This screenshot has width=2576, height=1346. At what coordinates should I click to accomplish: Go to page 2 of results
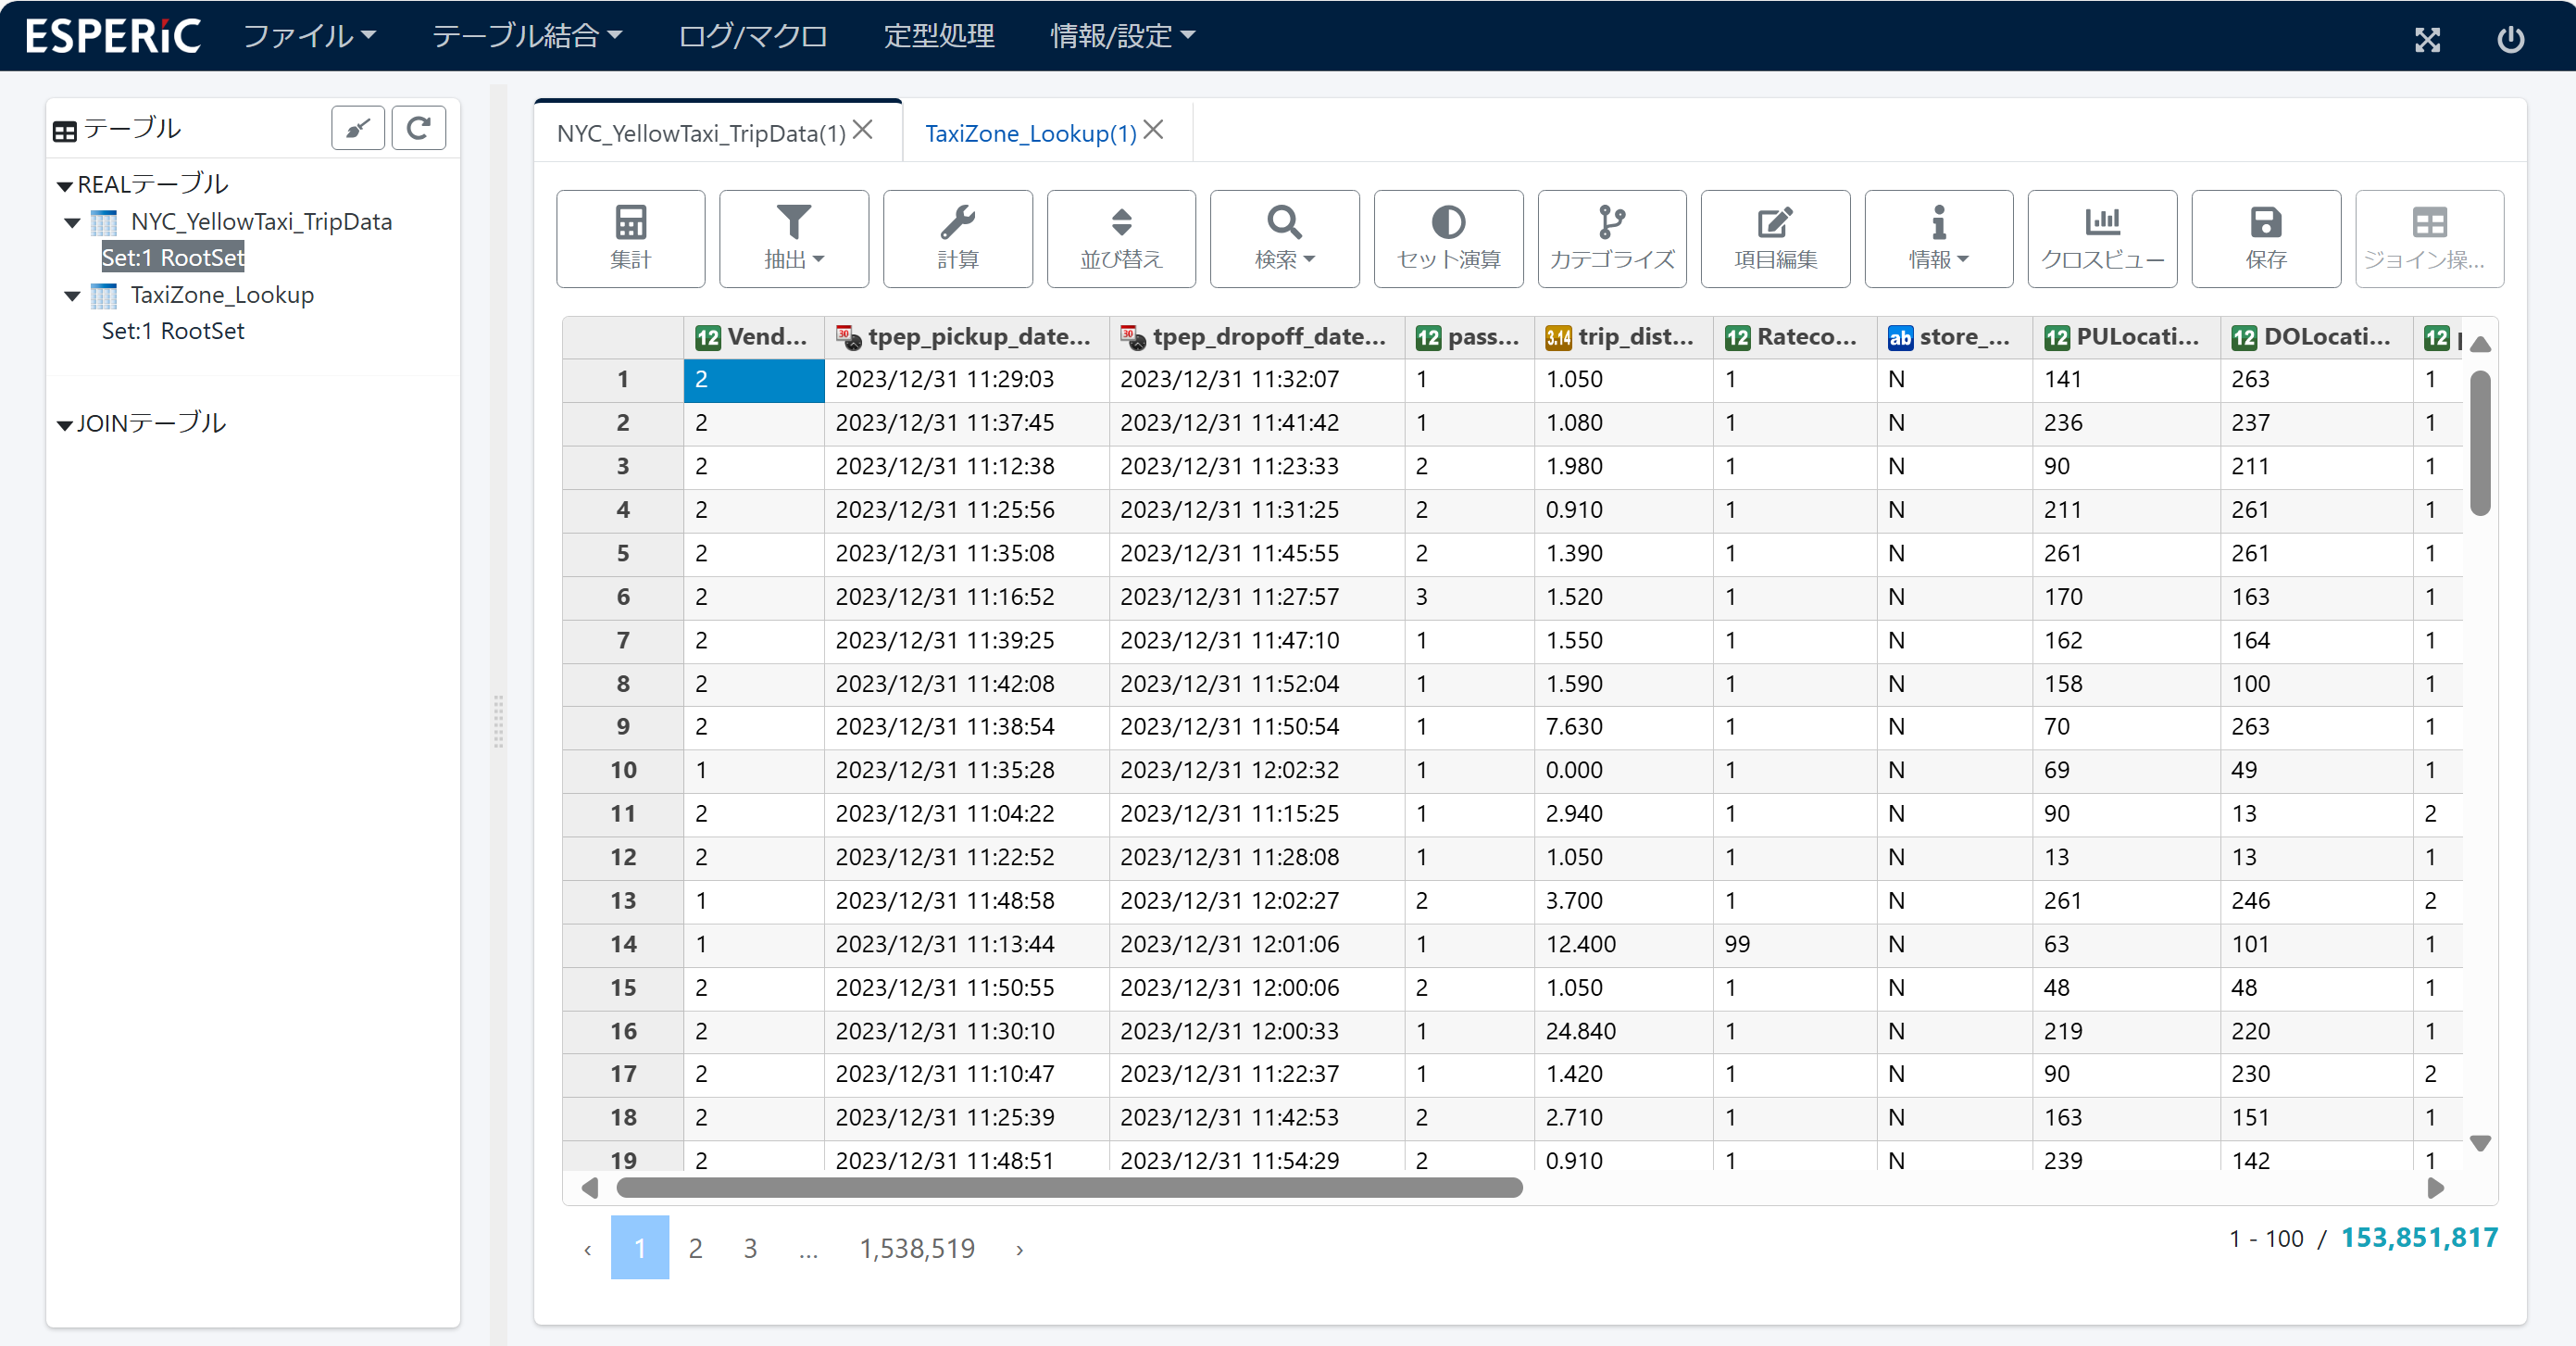tap(695, 1248)
